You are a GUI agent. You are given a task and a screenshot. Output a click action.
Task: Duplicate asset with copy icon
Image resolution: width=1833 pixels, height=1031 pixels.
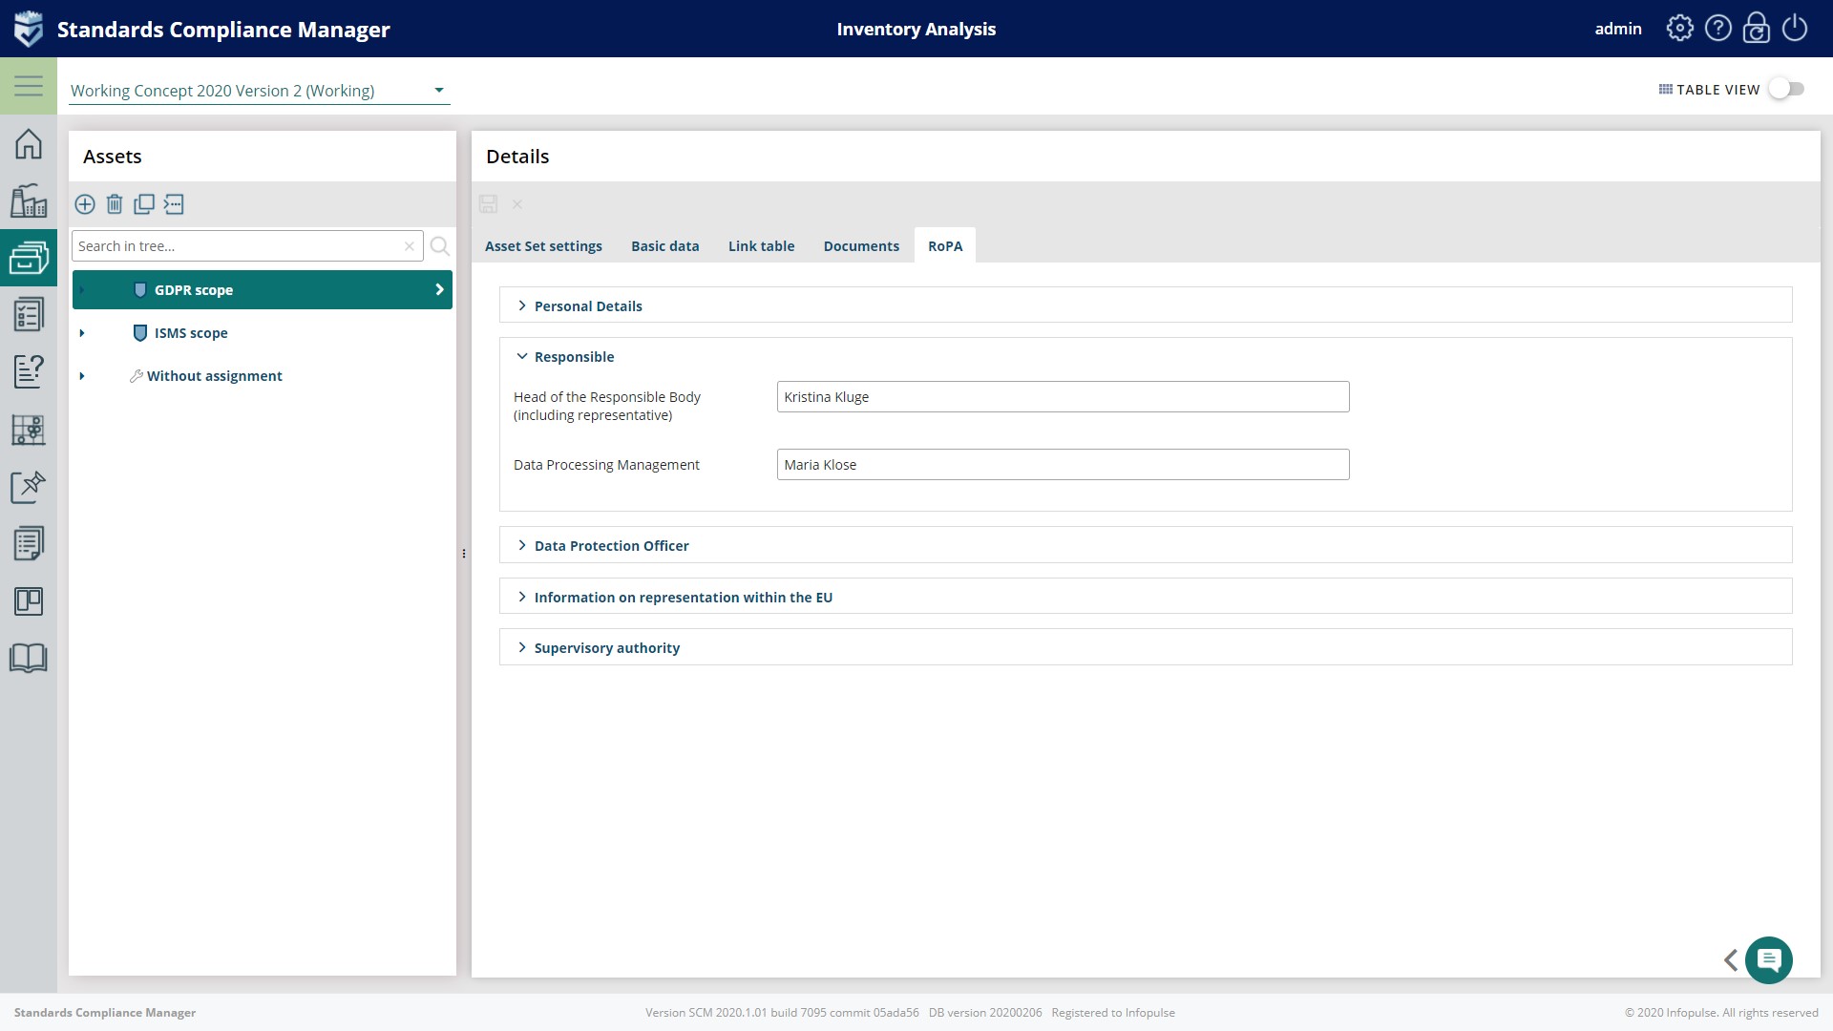pyautogui.click(x=144, y=204)
